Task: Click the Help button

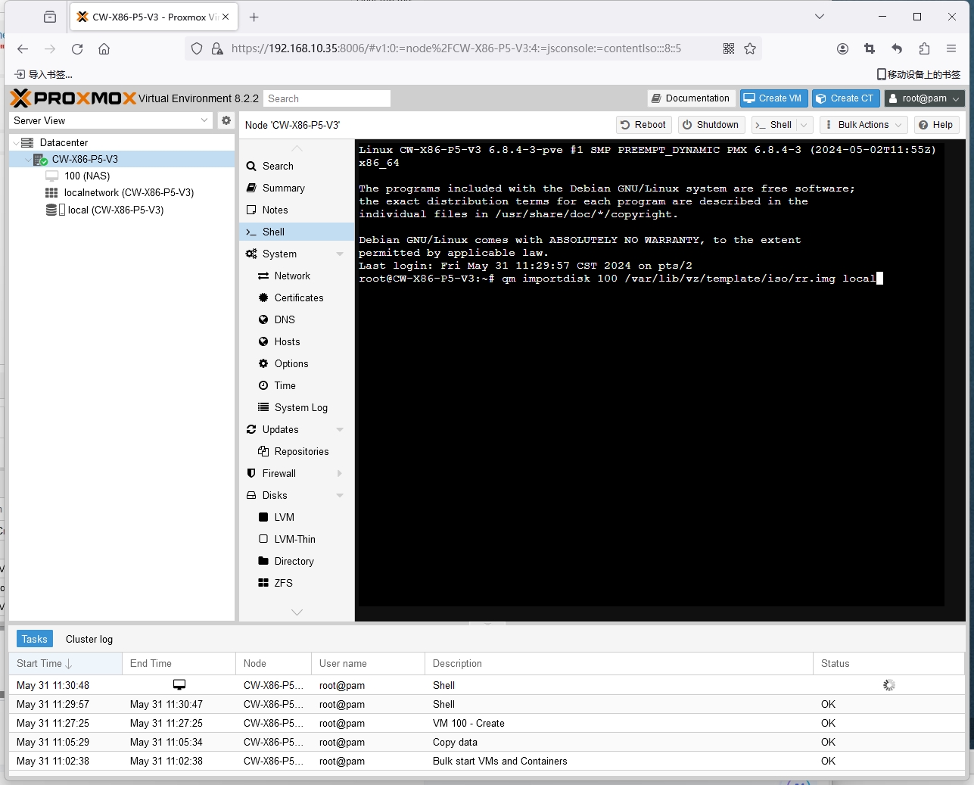Action: click(936, 125)
